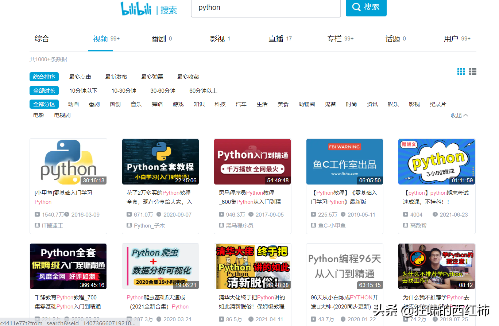Filter by 美食 category
Viewport: 499px width, 326px height.
[x=283, y=104]
